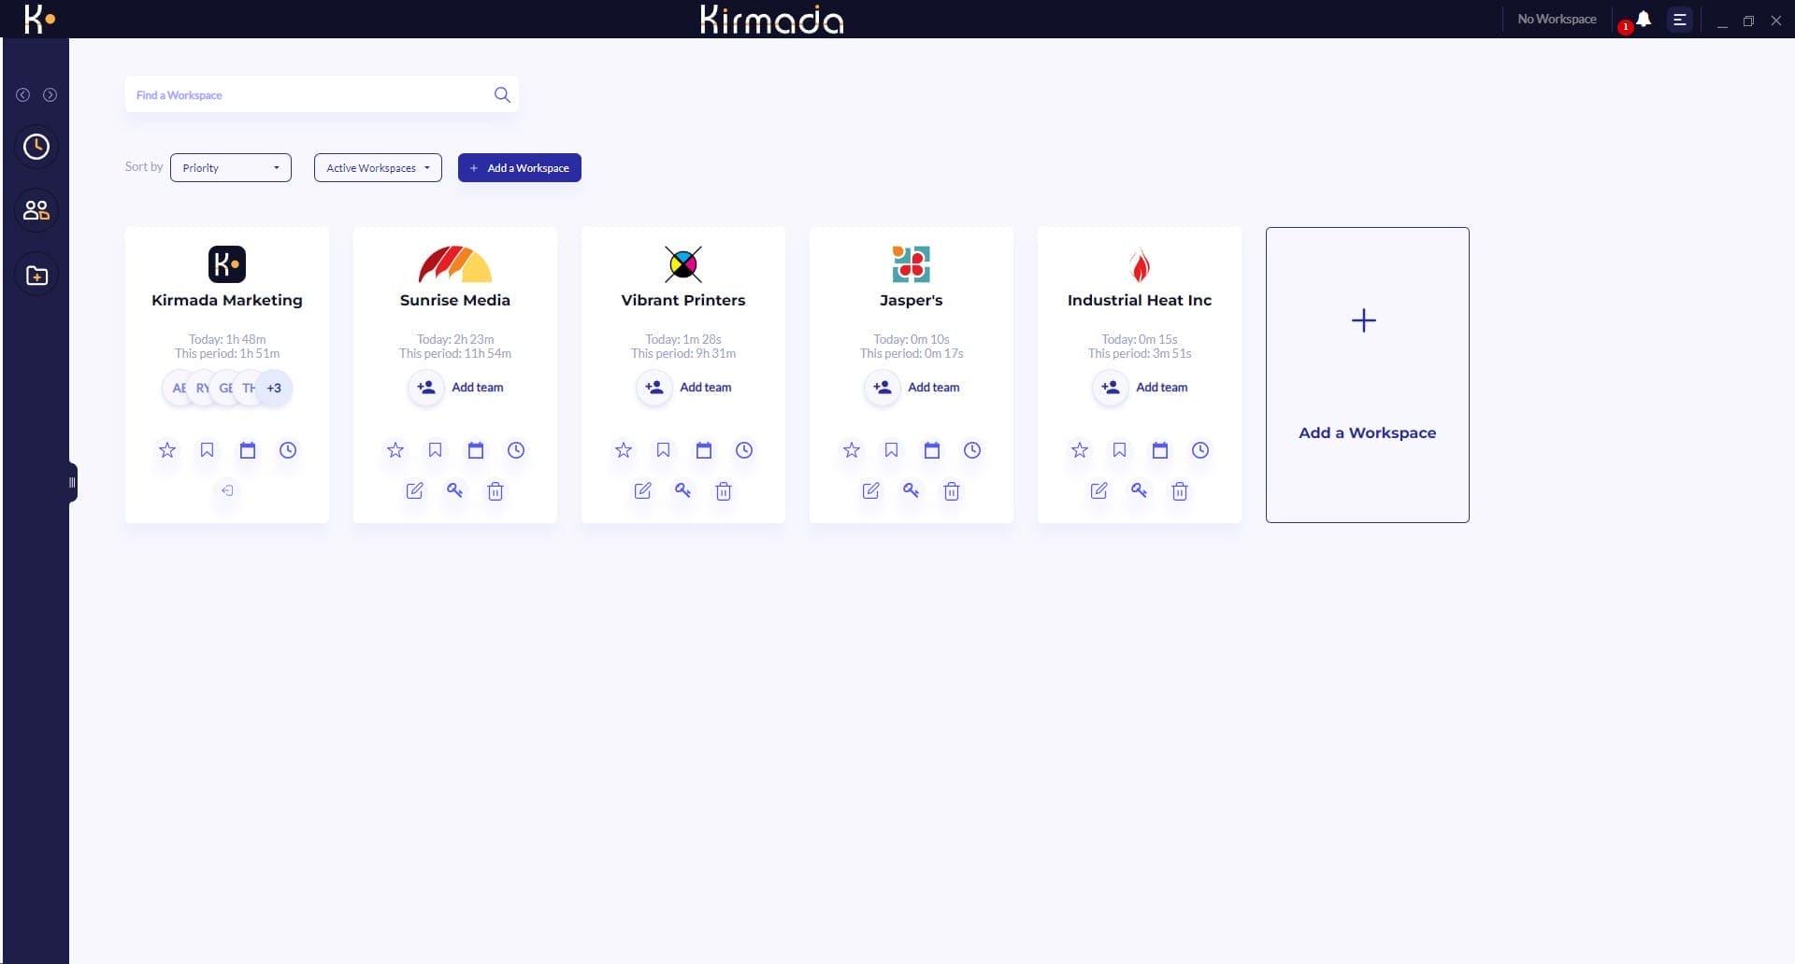Screen dimensions: 1795x964
Task: Delete the Sunrise Media workspace
Action: [x=495, y=491]
